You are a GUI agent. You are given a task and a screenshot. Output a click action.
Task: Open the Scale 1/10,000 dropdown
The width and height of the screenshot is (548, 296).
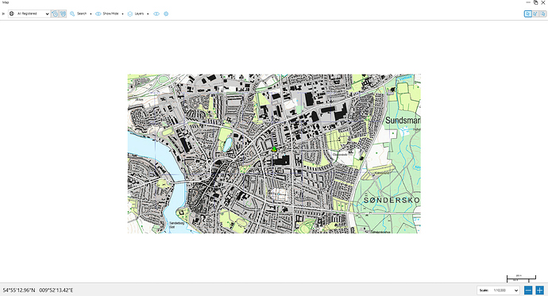click(498, 290)
